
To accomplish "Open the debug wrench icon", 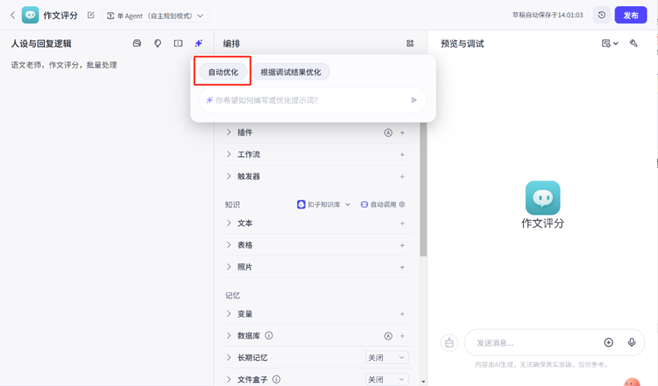I will coord(634,43).
